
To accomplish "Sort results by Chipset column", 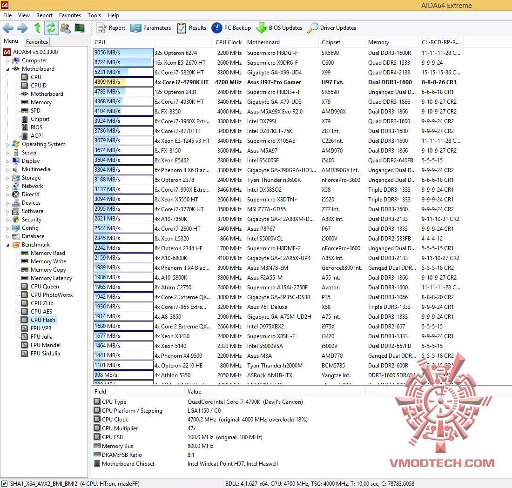I will (x=342, y=42).
